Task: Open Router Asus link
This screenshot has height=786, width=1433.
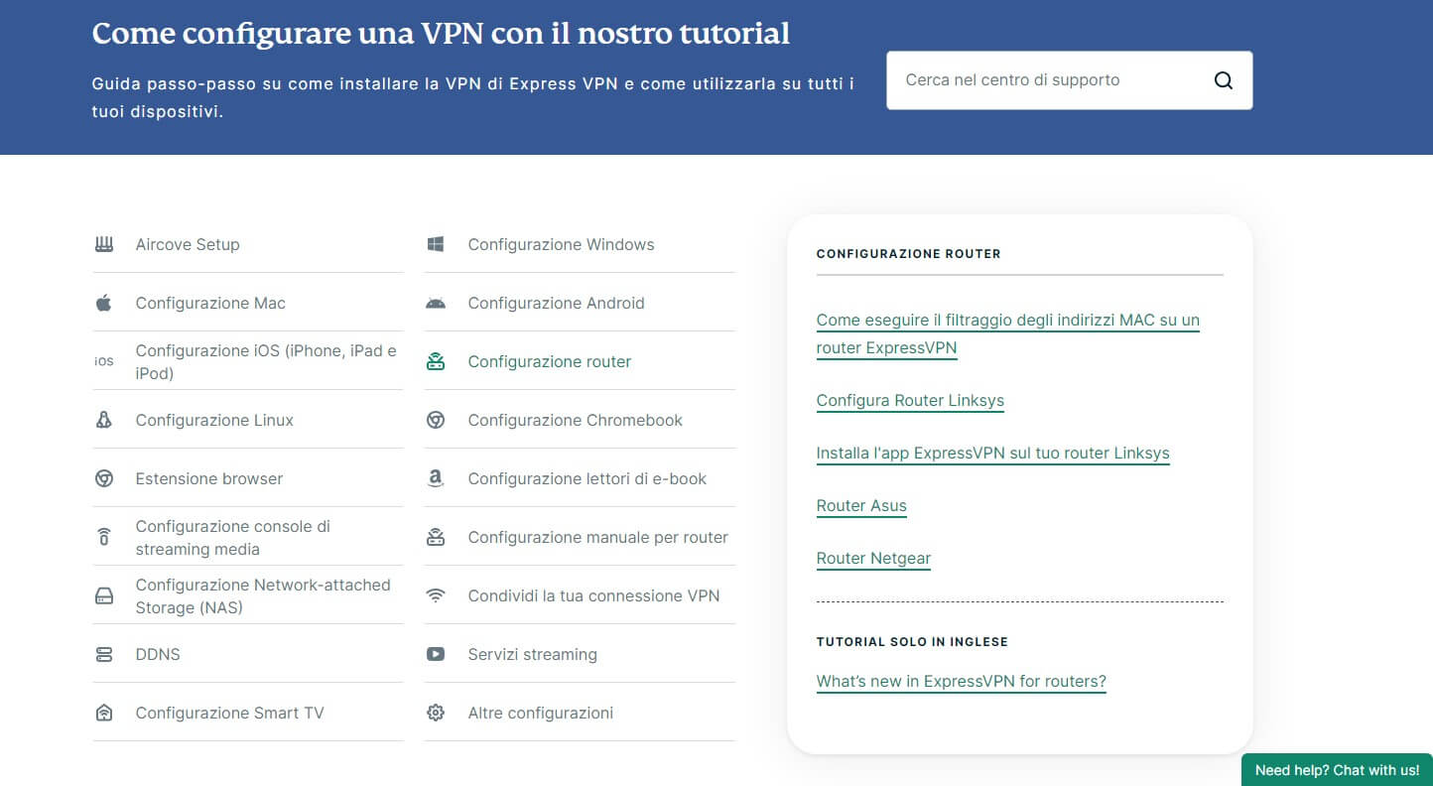Action: click(x=861, y=506)
